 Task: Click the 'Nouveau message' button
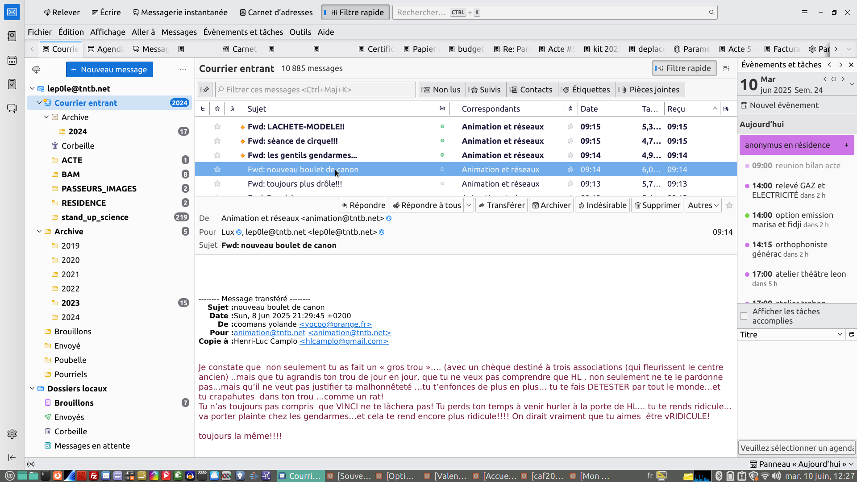pyautogui.click(x=109, y=70)
